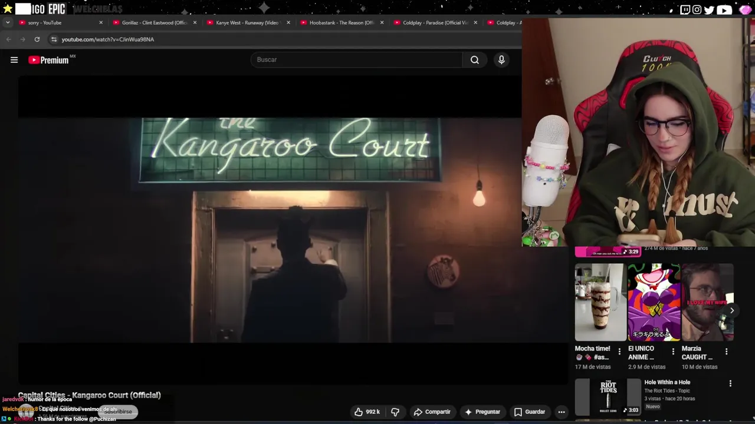Click the YouTube icon in the overlay
Screen dimensions: 755x424
[724, 9]
